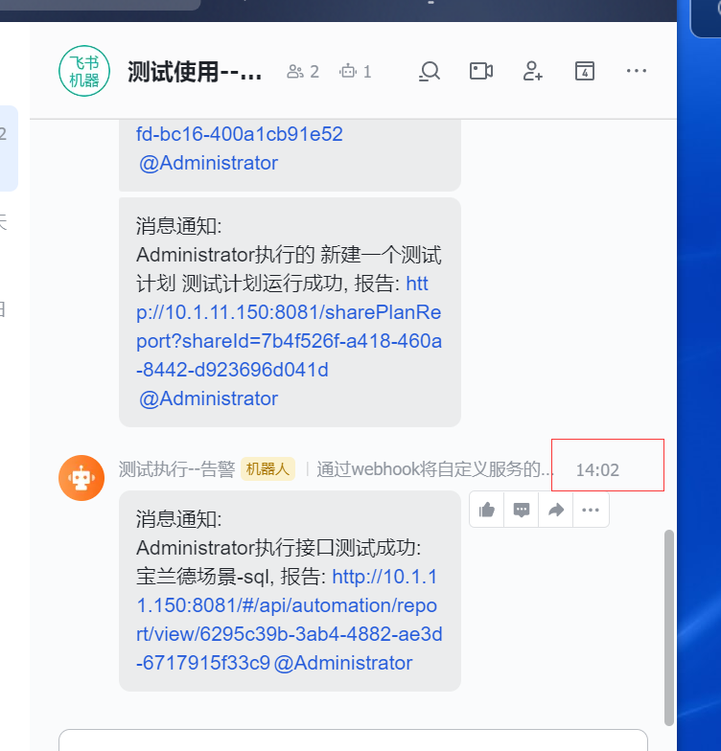Open the search in chat icon
This screenshot has width=721, height=751.
coord(430,71)
